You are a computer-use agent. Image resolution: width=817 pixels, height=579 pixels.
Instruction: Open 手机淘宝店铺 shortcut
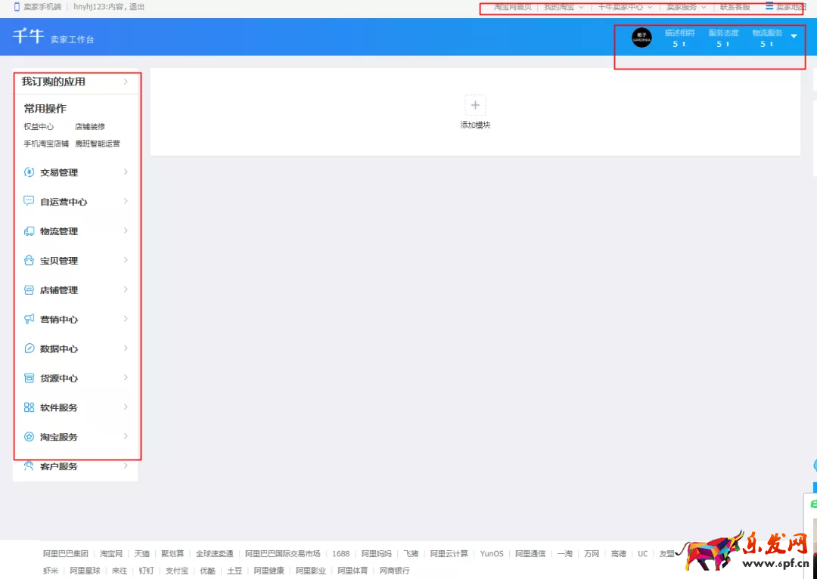point(46,144)
